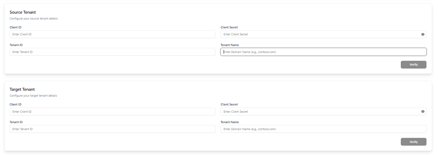Click the eye icon next to Source Client Secret

[423, 34]
